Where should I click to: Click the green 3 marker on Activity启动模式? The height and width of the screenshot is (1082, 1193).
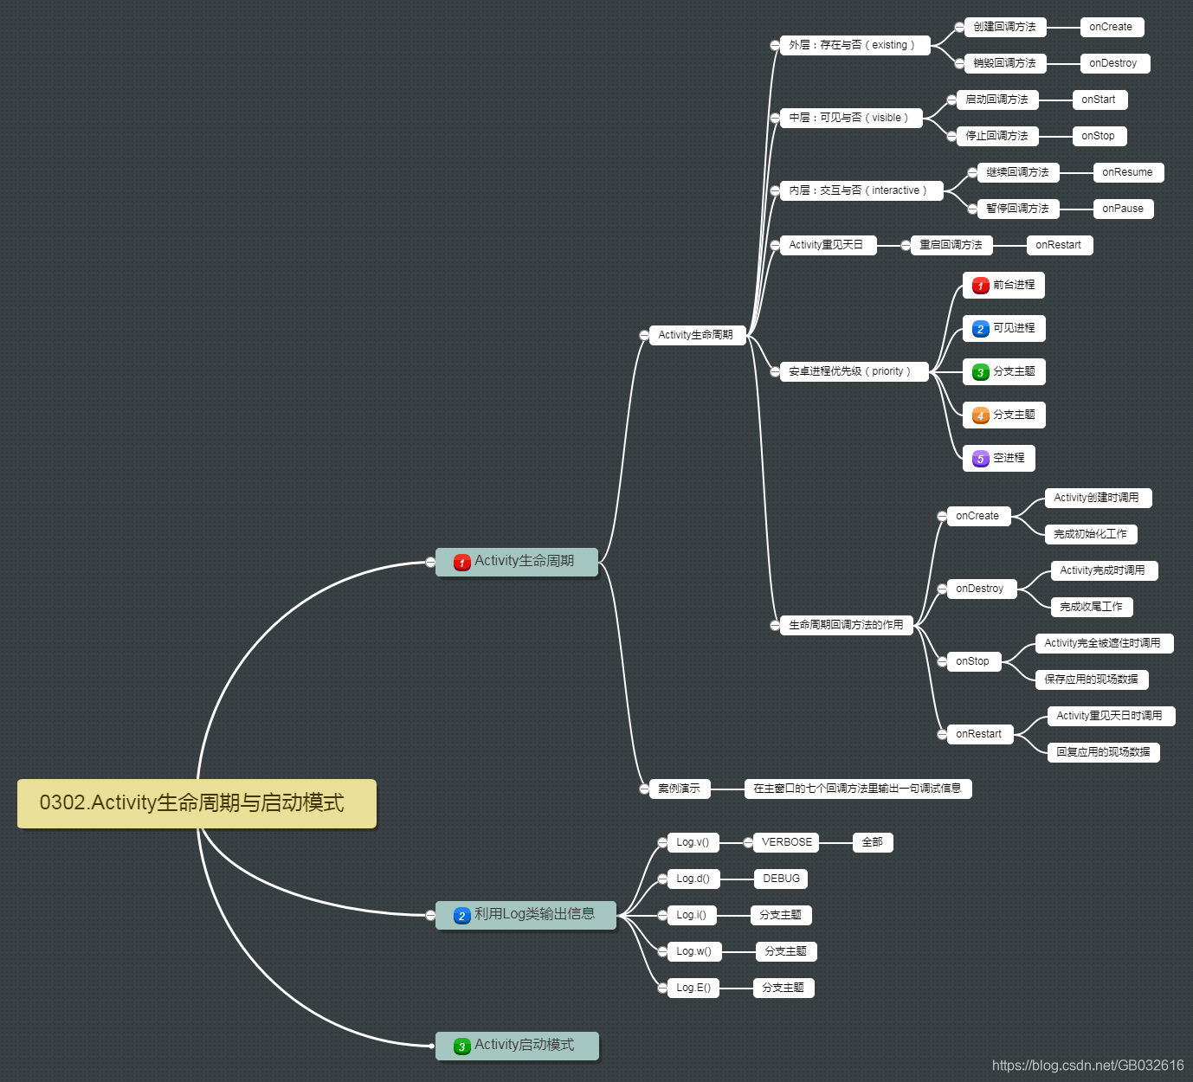coord(461,1047)
